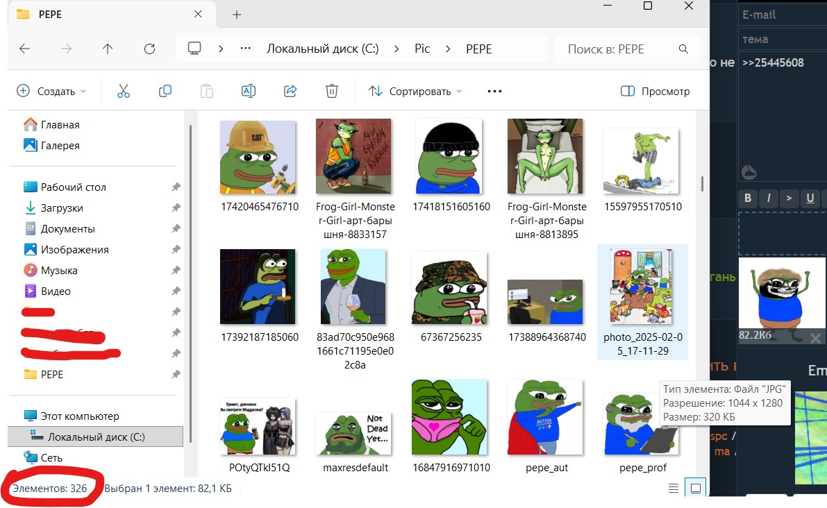Expand chevron after Локальный диск (C:) breadcrumb
This screenshot has width=827, height=508.
click(396, 49)
